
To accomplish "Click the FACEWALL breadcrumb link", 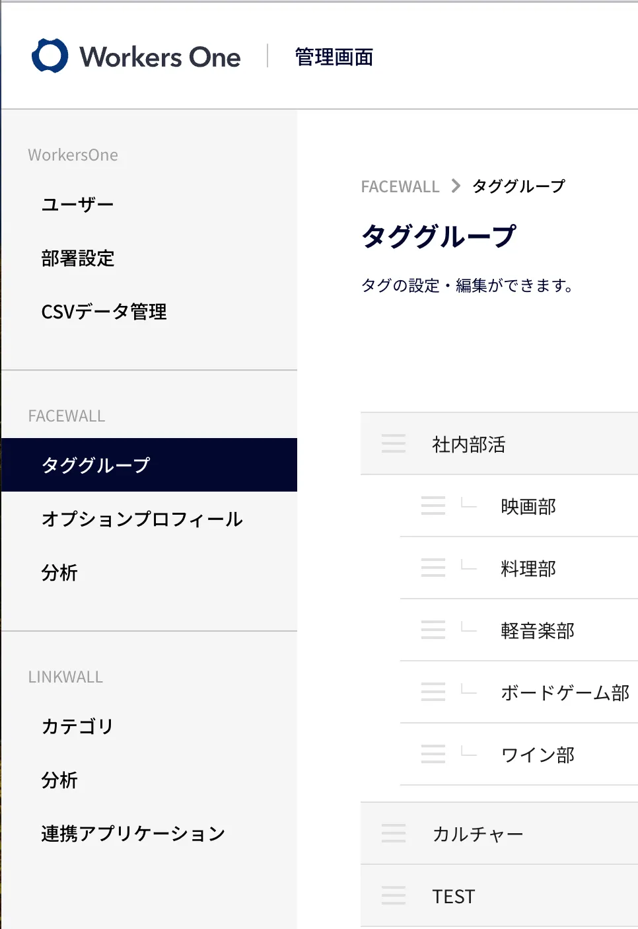I will pos(400,187).
